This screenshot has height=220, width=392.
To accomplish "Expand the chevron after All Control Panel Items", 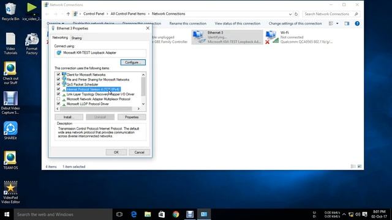I will tap(148, 14).
